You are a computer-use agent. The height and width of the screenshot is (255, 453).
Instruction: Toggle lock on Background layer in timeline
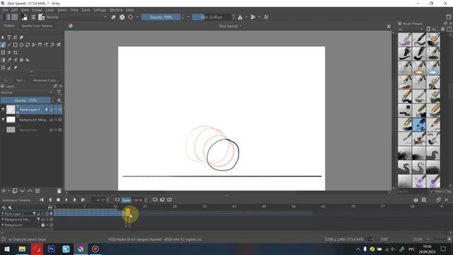pos(42,225)
